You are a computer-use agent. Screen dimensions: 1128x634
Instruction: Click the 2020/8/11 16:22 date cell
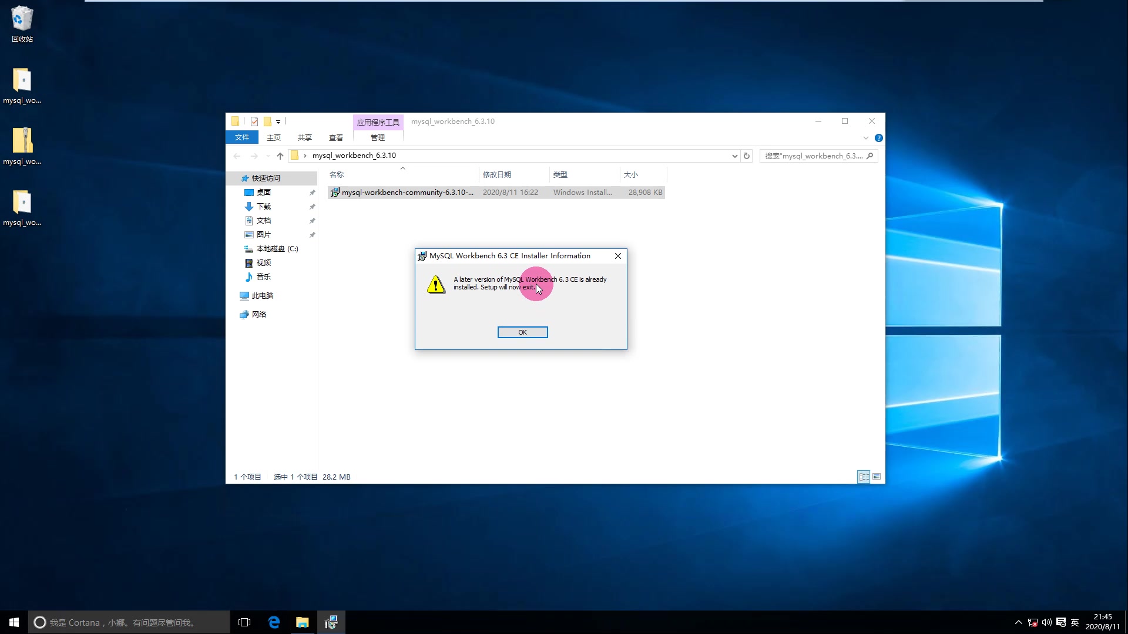(x=511, y=192)
